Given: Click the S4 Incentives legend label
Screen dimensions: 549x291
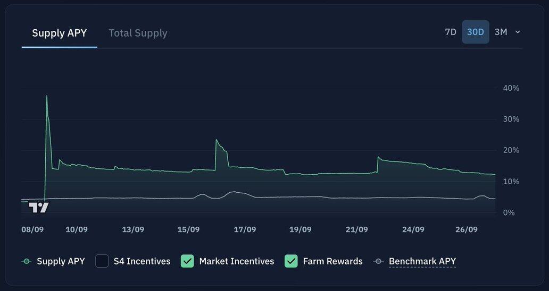Looking at the screenshot, I should click(142, 261).
